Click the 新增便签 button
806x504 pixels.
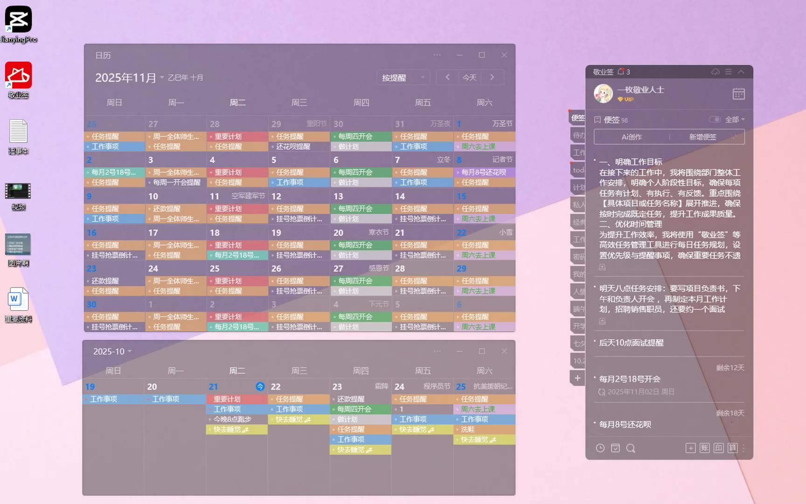(702, 137)
